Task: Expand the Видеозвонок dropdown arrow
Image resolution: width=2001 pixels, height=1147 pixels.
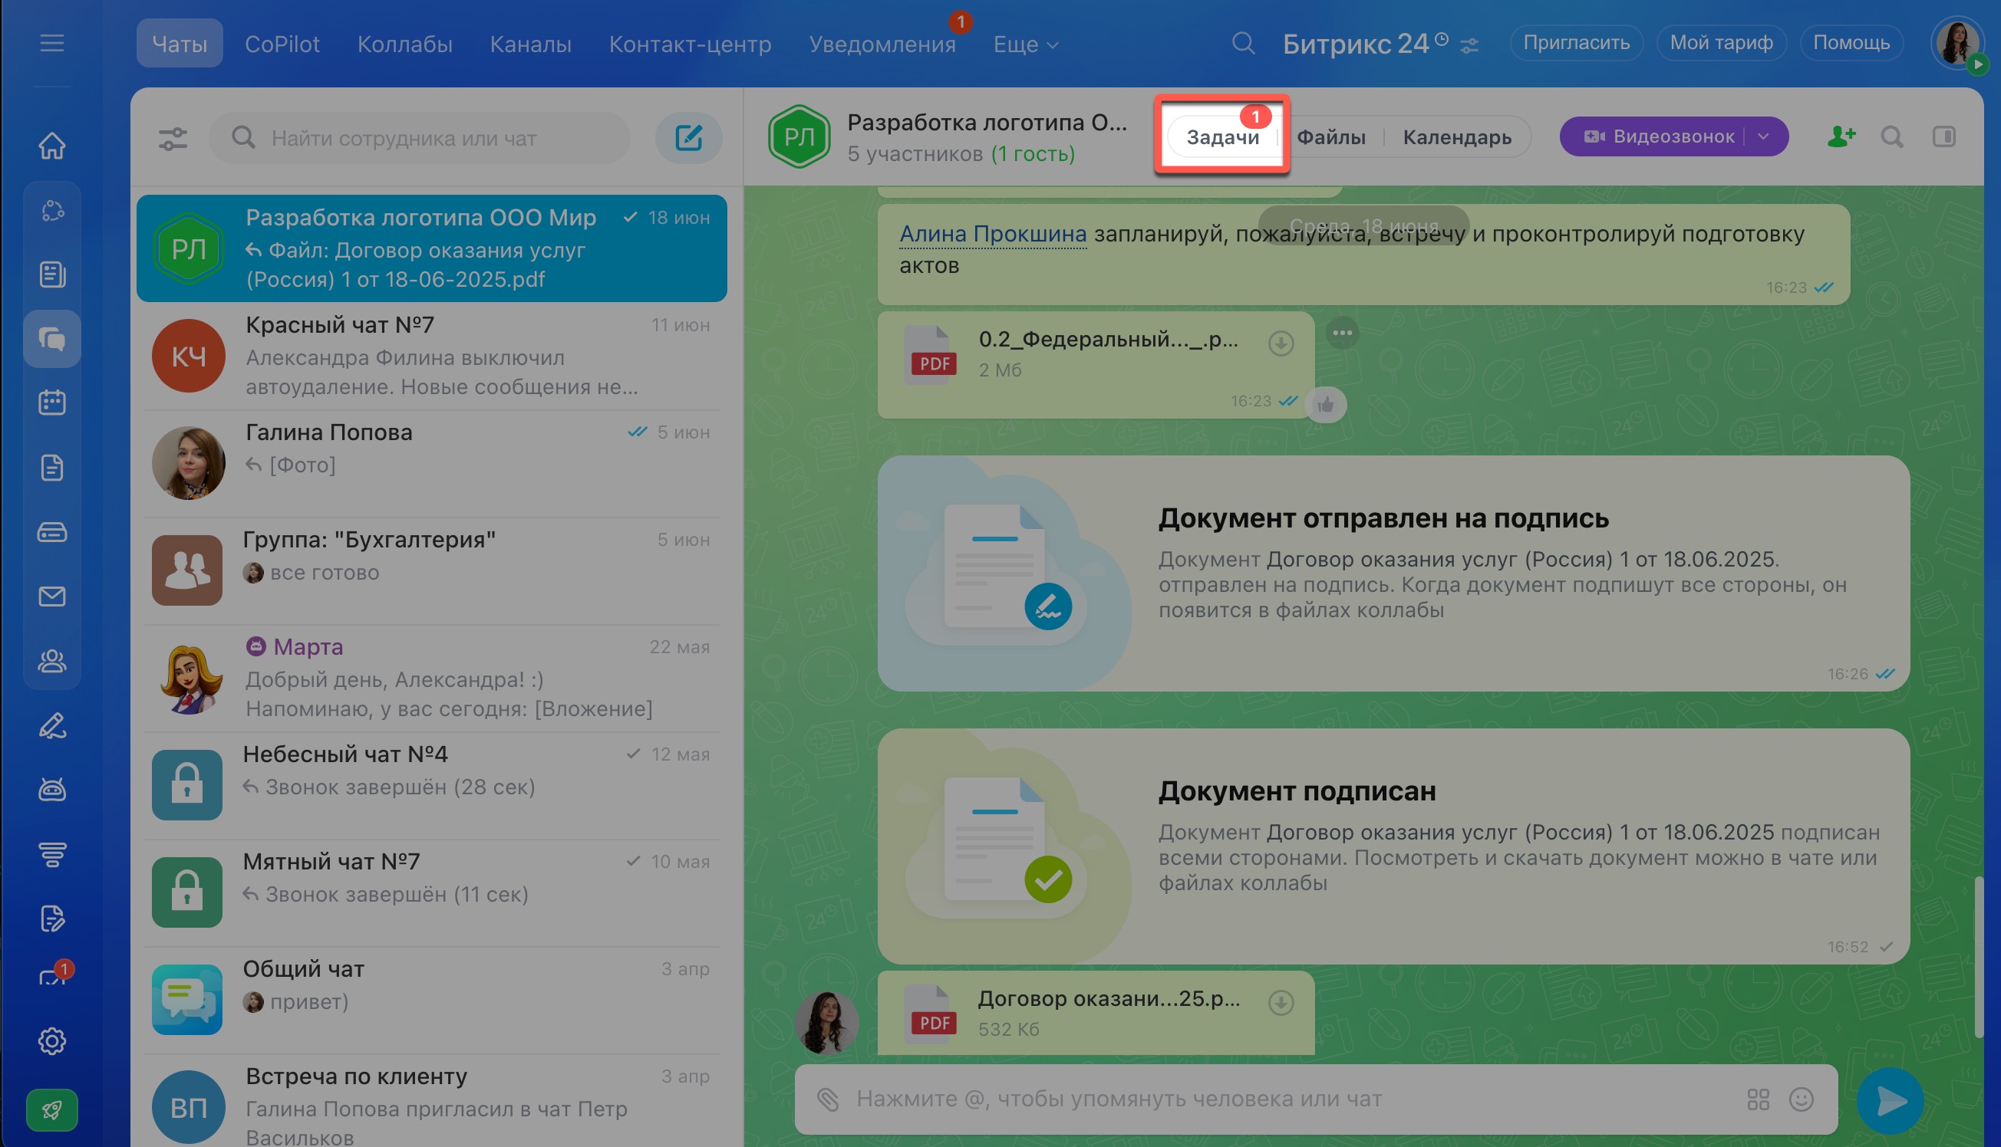Action: pos(1764,136)
